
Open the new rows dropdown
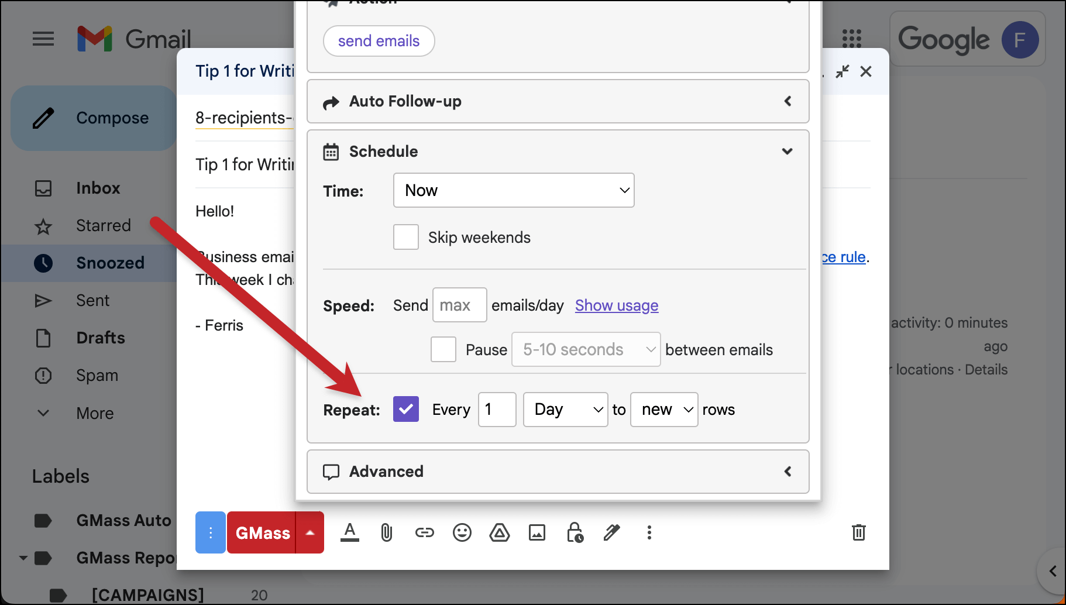664,410
